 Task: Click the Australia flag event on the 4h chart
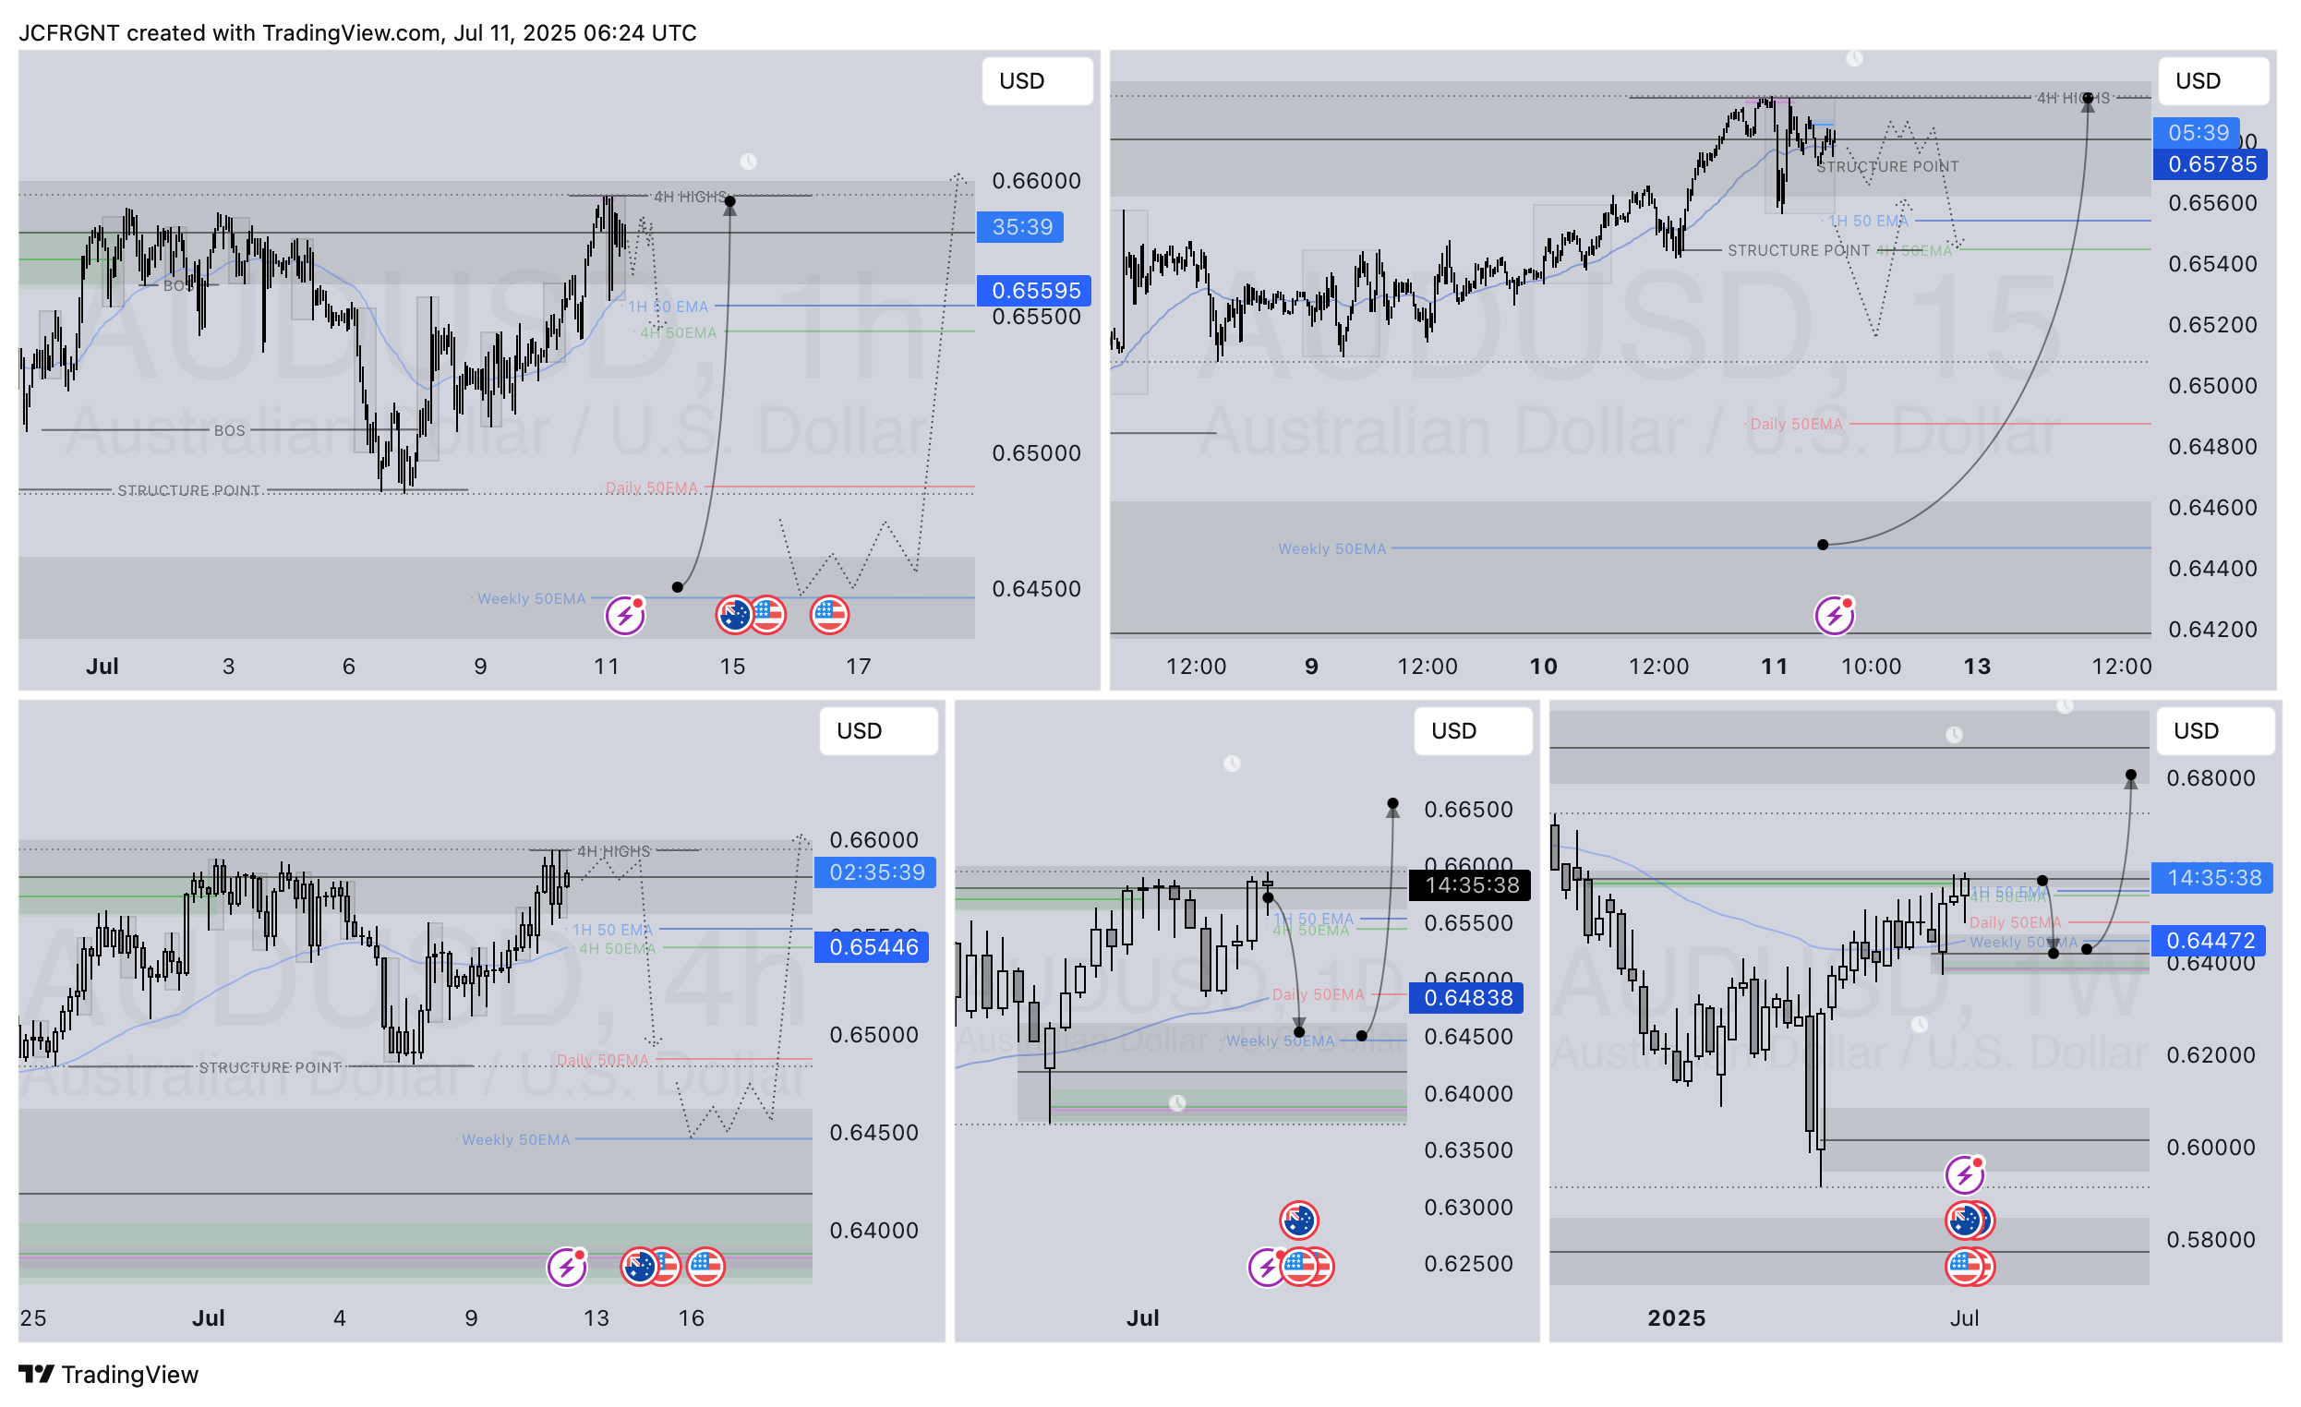(640, 1267)
